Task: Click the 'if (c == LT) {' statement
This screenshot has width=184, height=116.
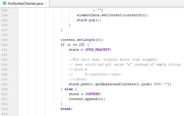Action: tap(75, 45)
